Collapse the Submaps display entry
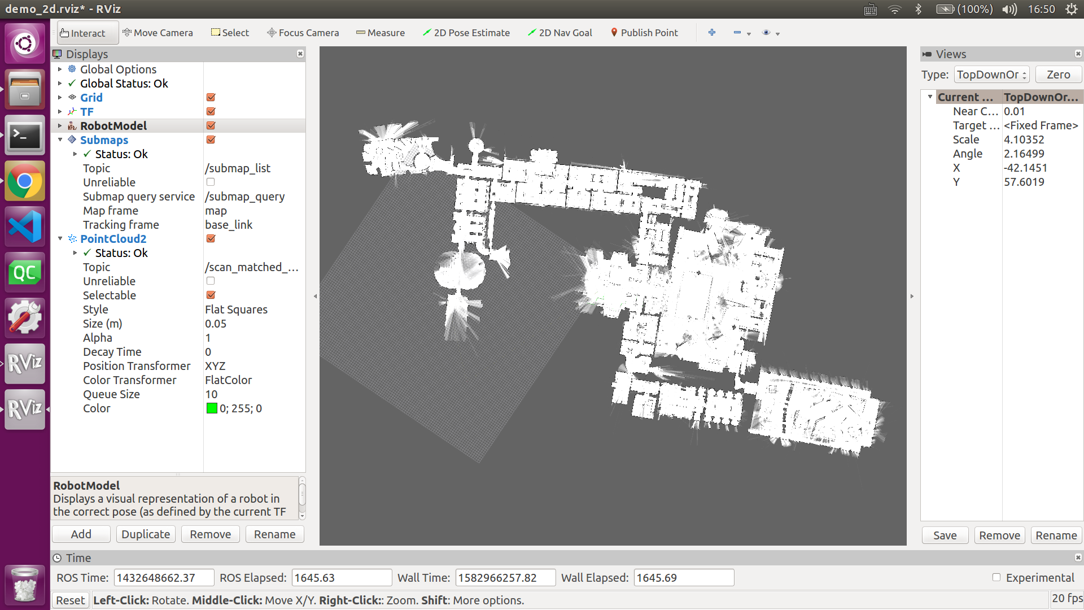Viewport: 1084px width, 610px height. tap(60, 140)
